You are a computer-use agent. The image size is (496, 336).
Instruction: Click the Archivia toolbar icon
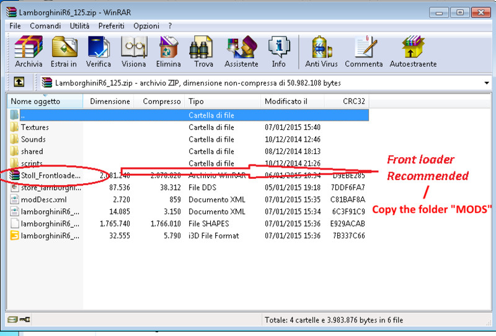[29, 52]
